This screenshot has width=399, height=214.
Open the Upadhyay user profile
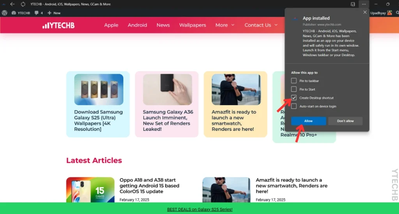click(381, 13)
